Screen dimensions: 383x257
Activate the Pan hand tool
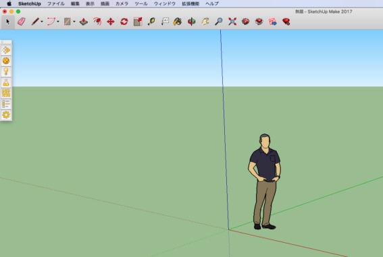205,22
